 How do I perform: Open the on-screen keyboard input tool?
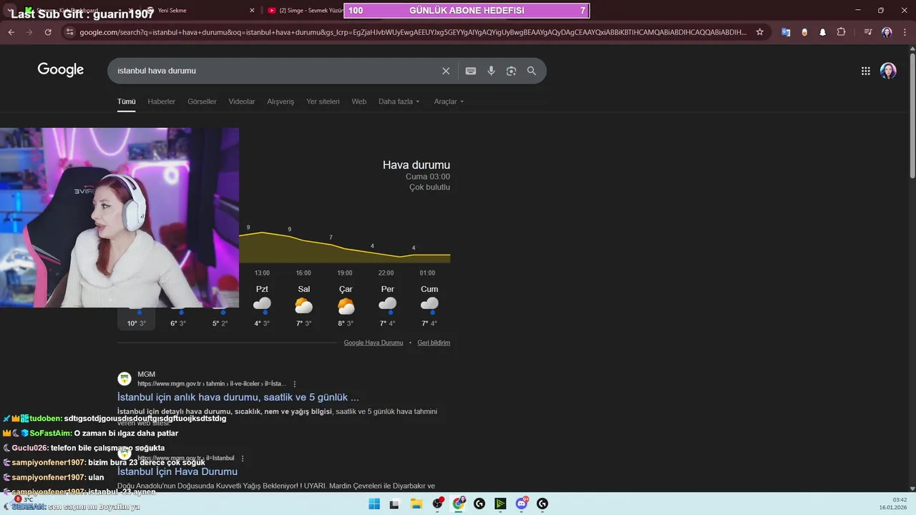471,71
